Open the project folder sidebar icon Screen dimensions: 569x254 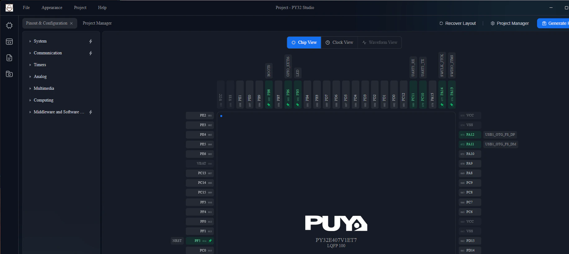click(x=9, y=74)
